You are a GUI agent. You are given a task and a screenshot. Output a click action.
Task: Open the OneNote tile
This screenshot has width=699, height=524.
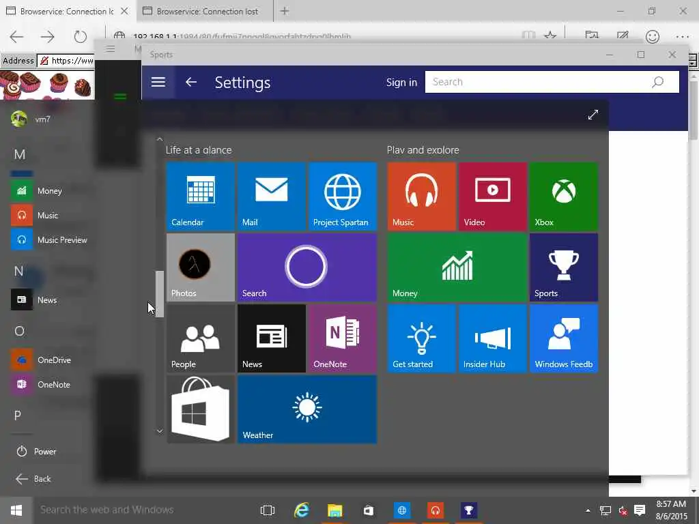[343, 338]
